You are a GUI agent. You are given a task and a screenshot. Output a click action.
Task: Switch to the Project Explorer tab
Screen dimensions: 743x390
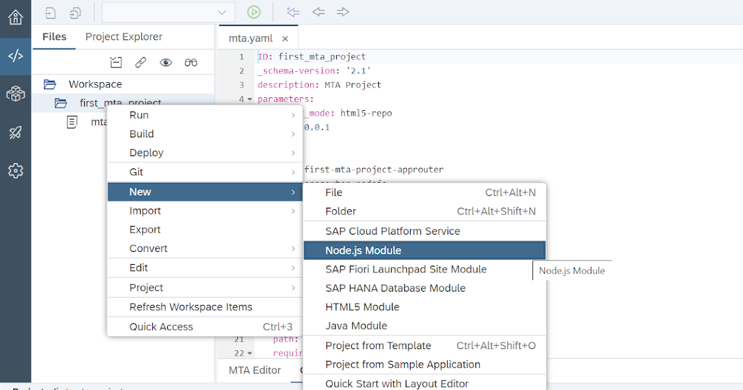123,37
